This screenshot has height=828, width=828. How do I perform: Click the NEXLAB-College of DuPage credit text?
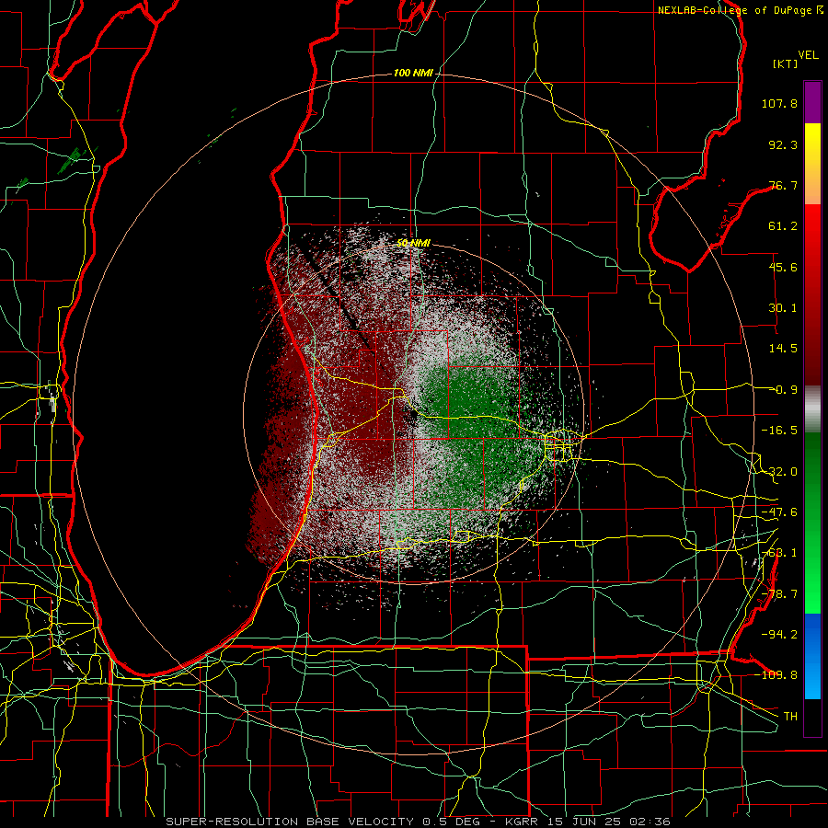pos(736,10)
